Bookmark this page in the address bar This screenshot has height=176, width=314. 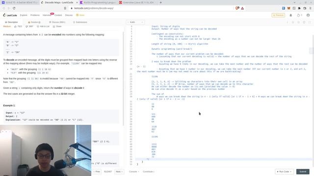click(65, 8)
